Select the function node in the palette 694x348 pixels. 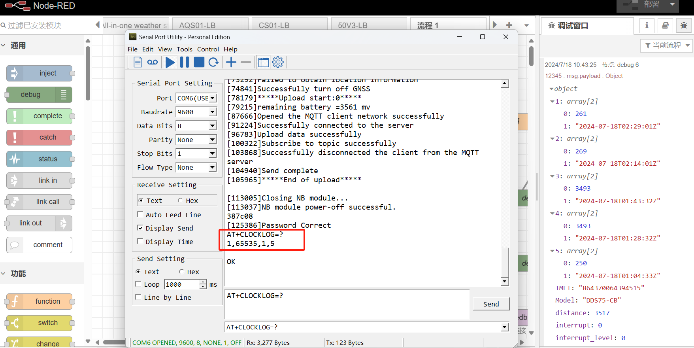coord(40,301)
